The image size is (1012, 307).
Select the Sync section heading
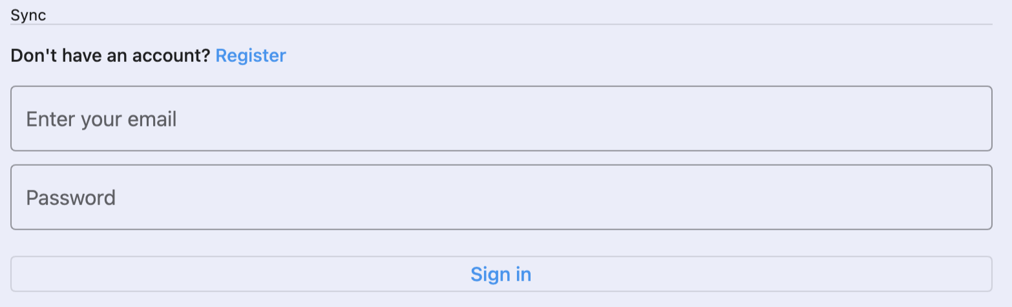(x=28, y=15)
